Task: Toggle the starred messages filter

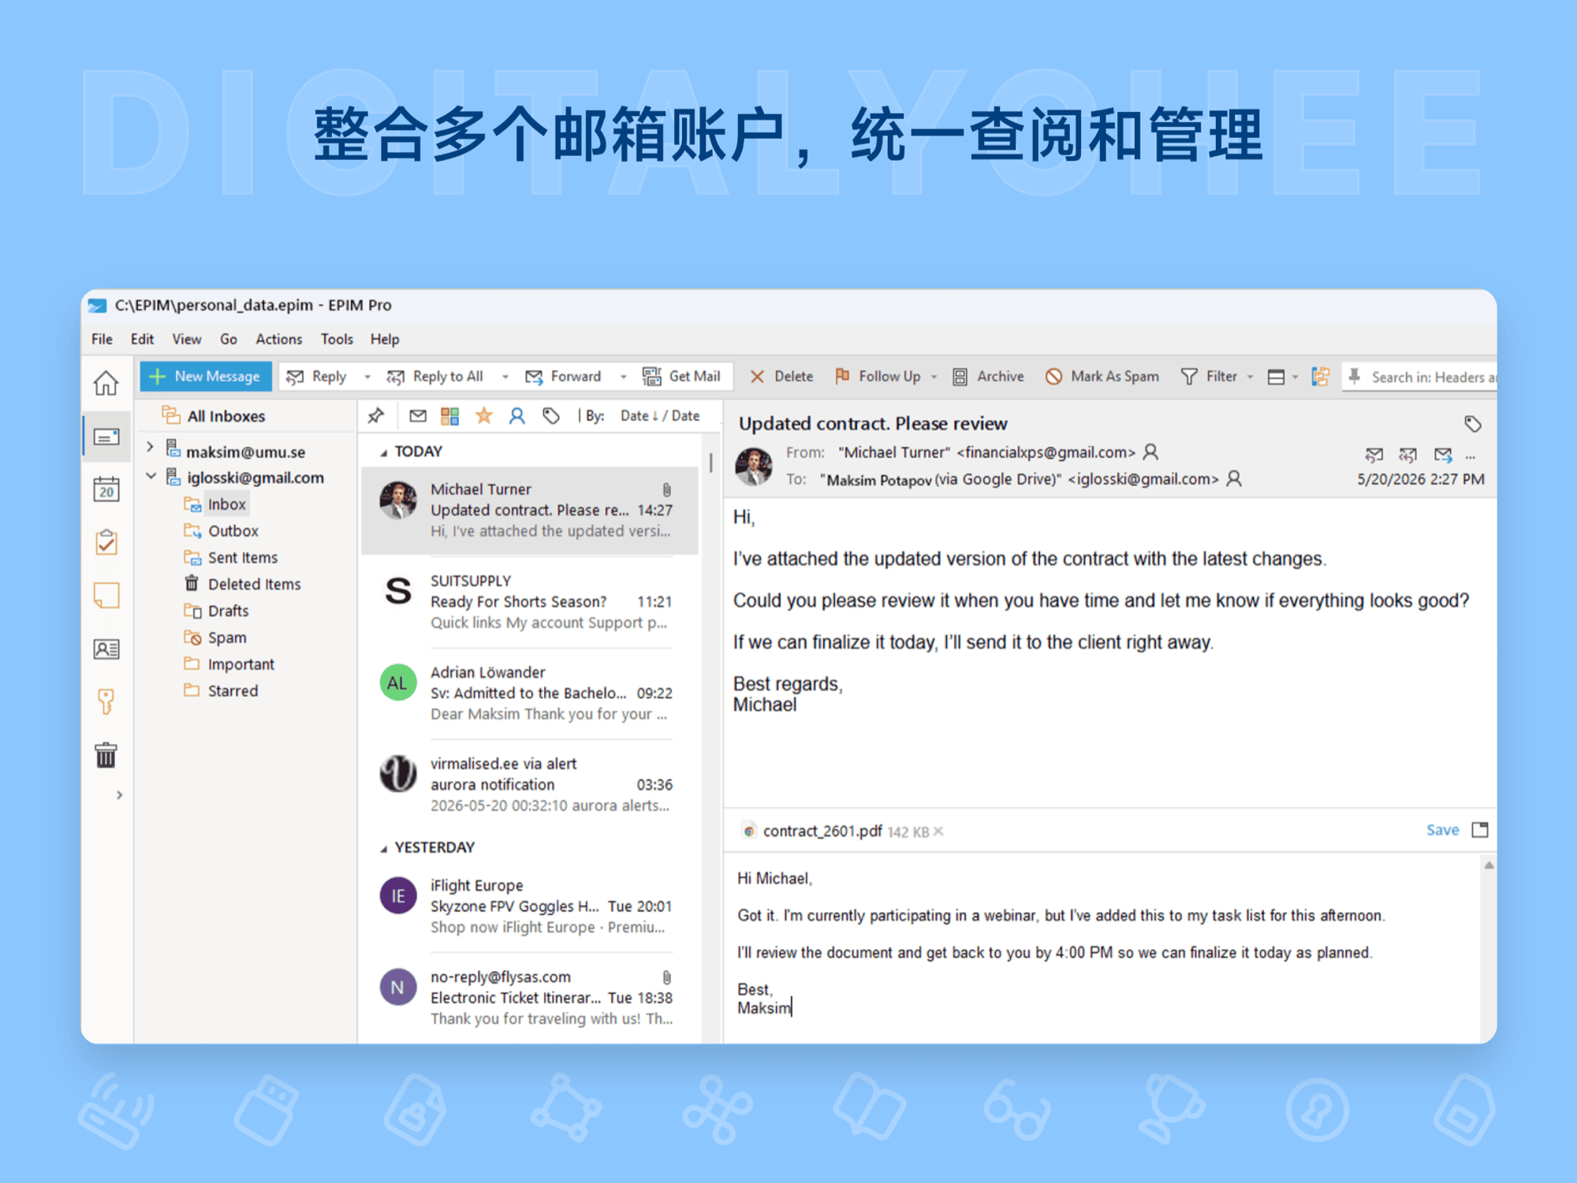Action: coord(484,415)
